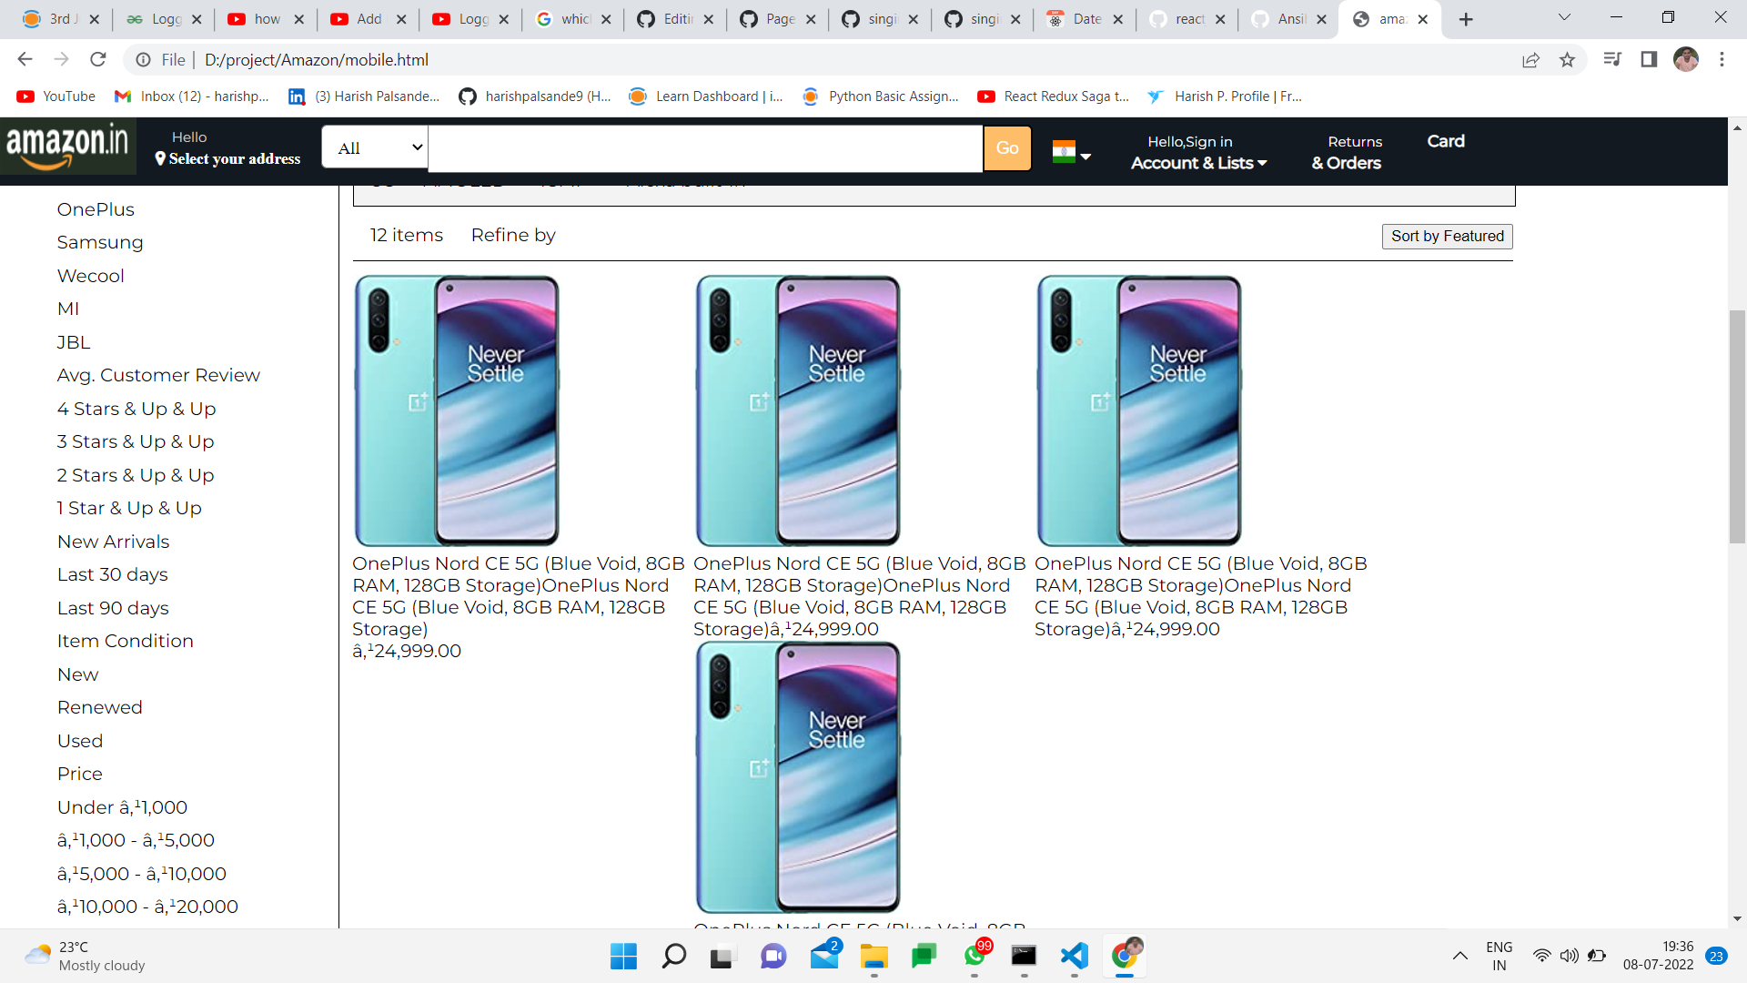The image size is (1747, 983).
Task: Open Windows Search from the taskbar
Action: tap(673, 957)
